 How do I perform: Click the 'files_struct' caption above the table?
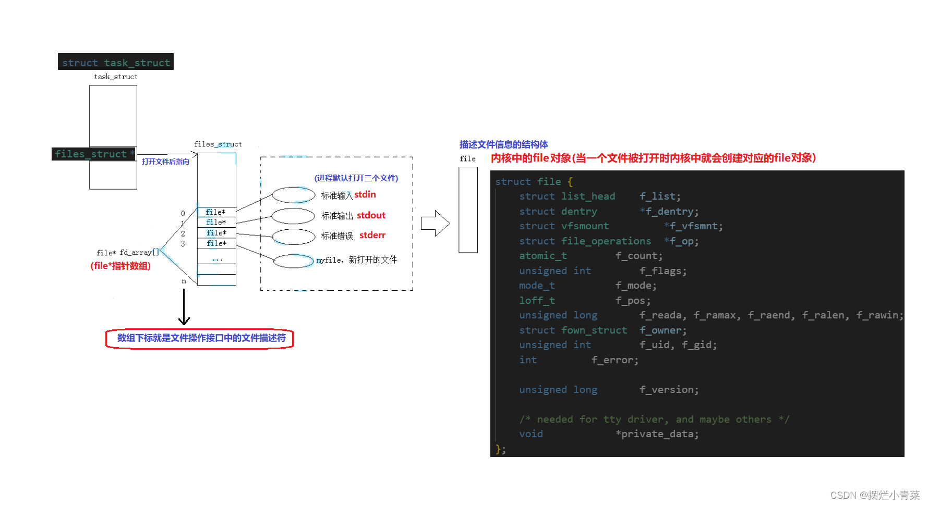(218, 144)
